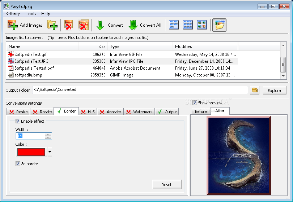Select SoftpediaTest.gif in the images list
The height and width of the screenshot is (202, 293).
pos(122,54)
